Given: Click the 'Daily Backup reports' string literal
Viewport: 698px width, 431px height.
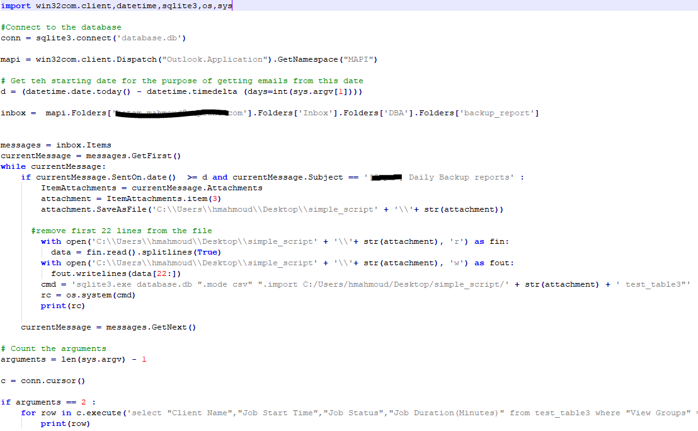Looking at the screenshot, I should click(x=439, y=177).
